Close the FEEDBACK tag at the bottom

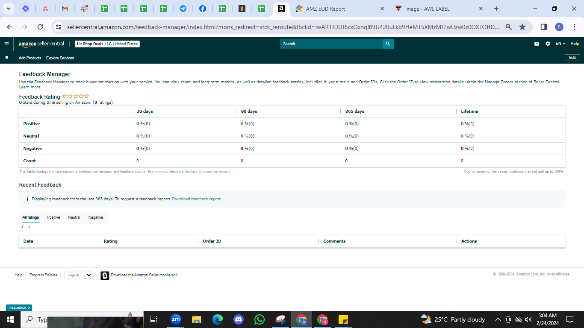[x=29, y=307]
